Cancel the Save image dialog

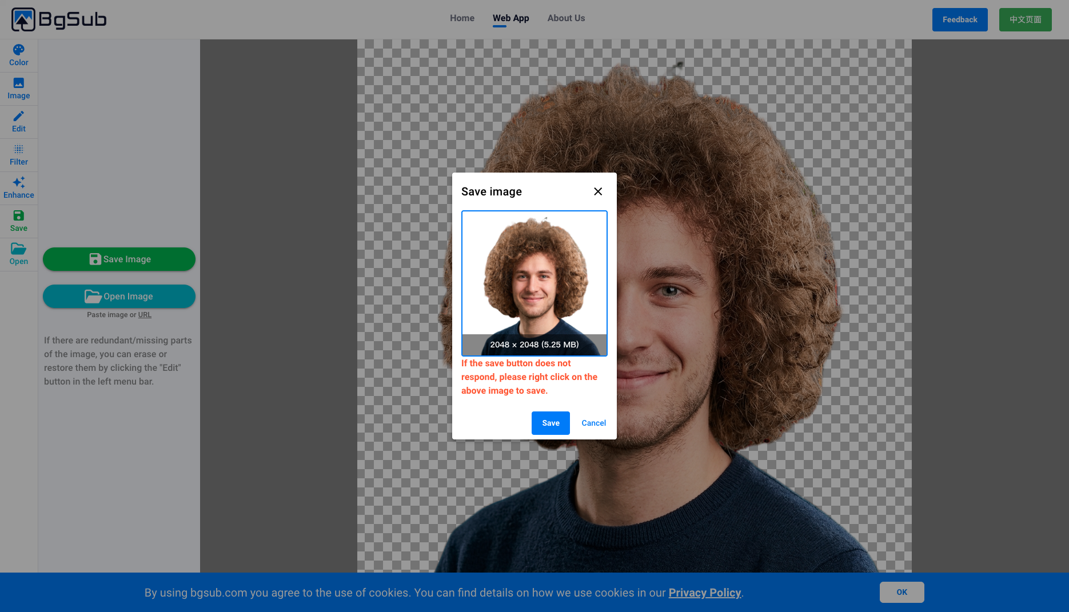click(593, 423)
